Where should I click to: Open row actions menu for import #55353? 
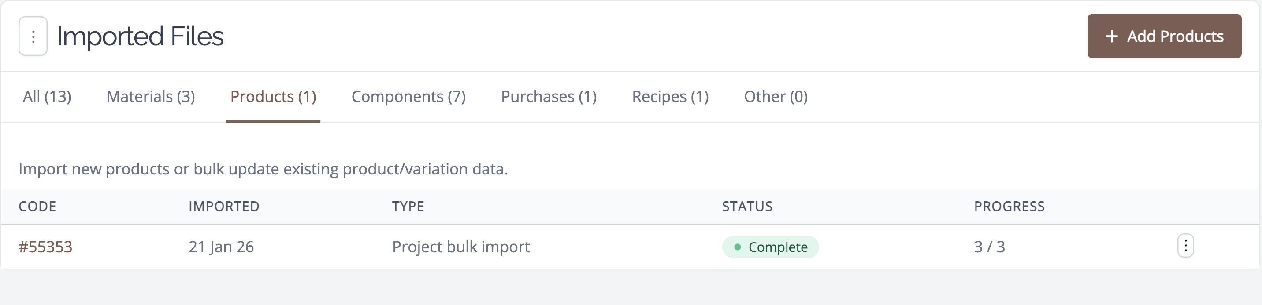(1185, 246)
